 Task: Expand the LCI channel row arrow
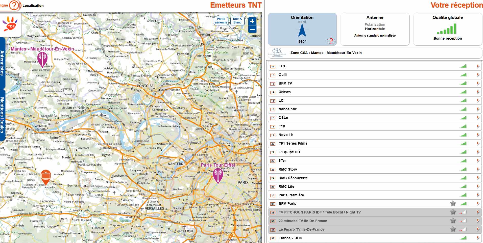478,100
